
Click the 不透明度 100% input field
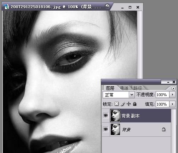pyautogui.click(x=162, y=95)
